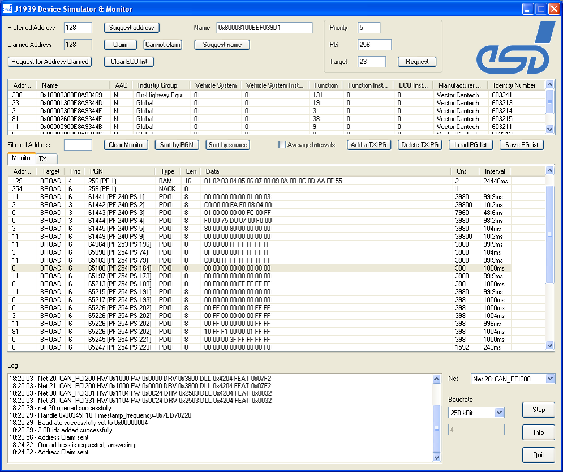
Task: Select the monitor row with PGN 65188
Action: coord(226,268)
